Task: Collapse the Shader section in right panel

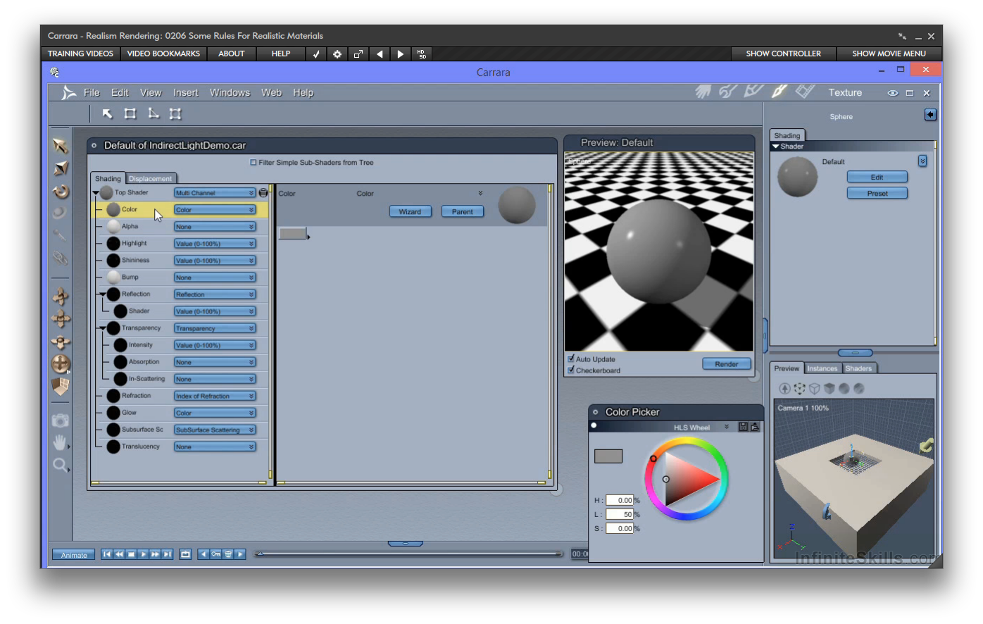Action: coord(776,146)
